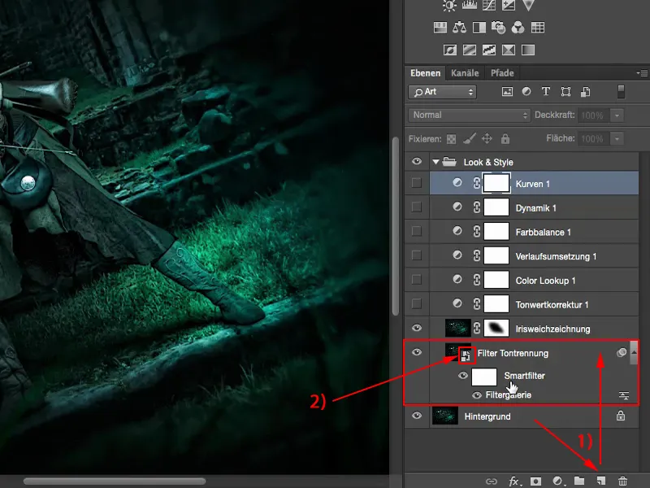Click the new group folder button
This screenshot has width=650, height=488.
coord(580,480)
